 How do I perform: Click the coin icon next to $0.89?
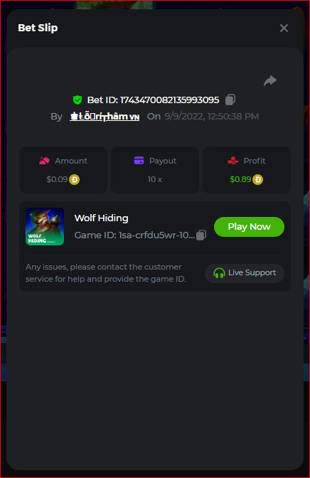coord(257,179)
